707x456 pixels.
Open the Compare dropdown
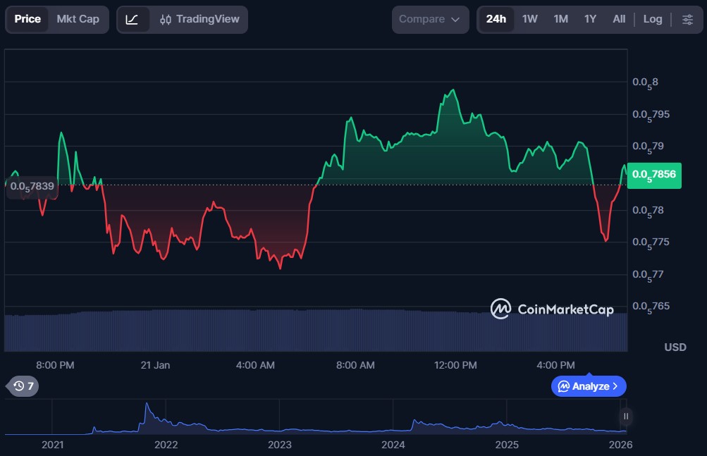pos(429,19)
